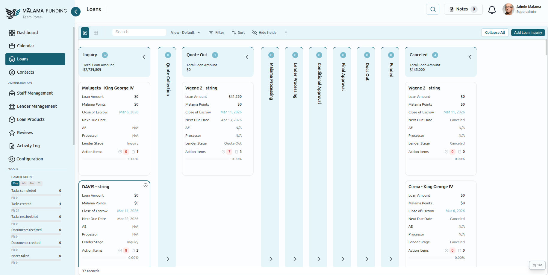Go to the Dashboard sidebar item
Image resolution: width=548 pixels, height=275 pixels.
(28, 33)
